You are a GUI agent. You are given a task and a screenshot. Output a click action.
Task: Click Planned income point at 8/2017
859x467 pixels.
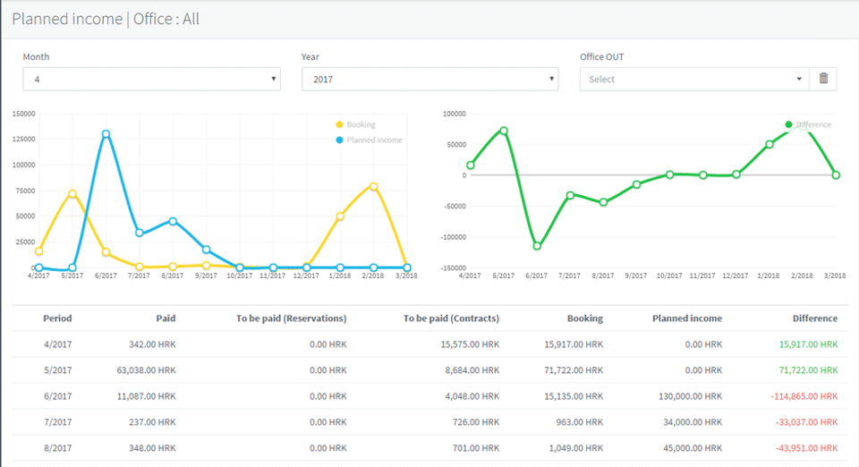tap(173, 221)
